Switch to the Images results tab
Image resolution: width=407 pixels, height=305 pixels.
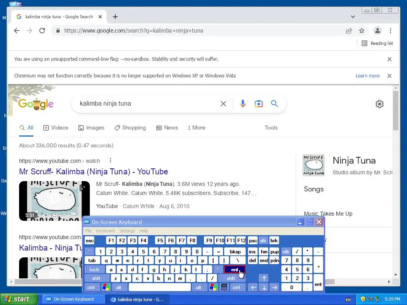click(x=91, y=127)
